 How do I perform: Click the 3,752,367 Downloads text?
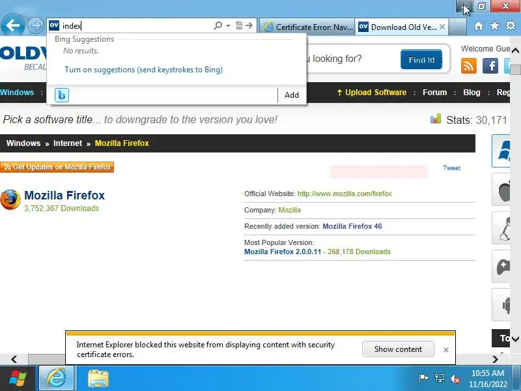[x=61, y=209]
